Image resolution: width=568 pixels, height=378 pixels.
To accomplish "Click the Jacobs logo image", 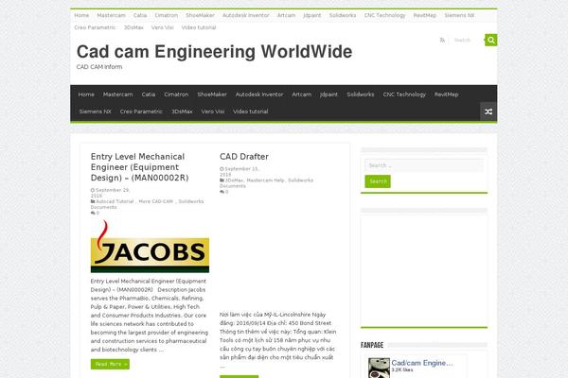I will 150,246.
